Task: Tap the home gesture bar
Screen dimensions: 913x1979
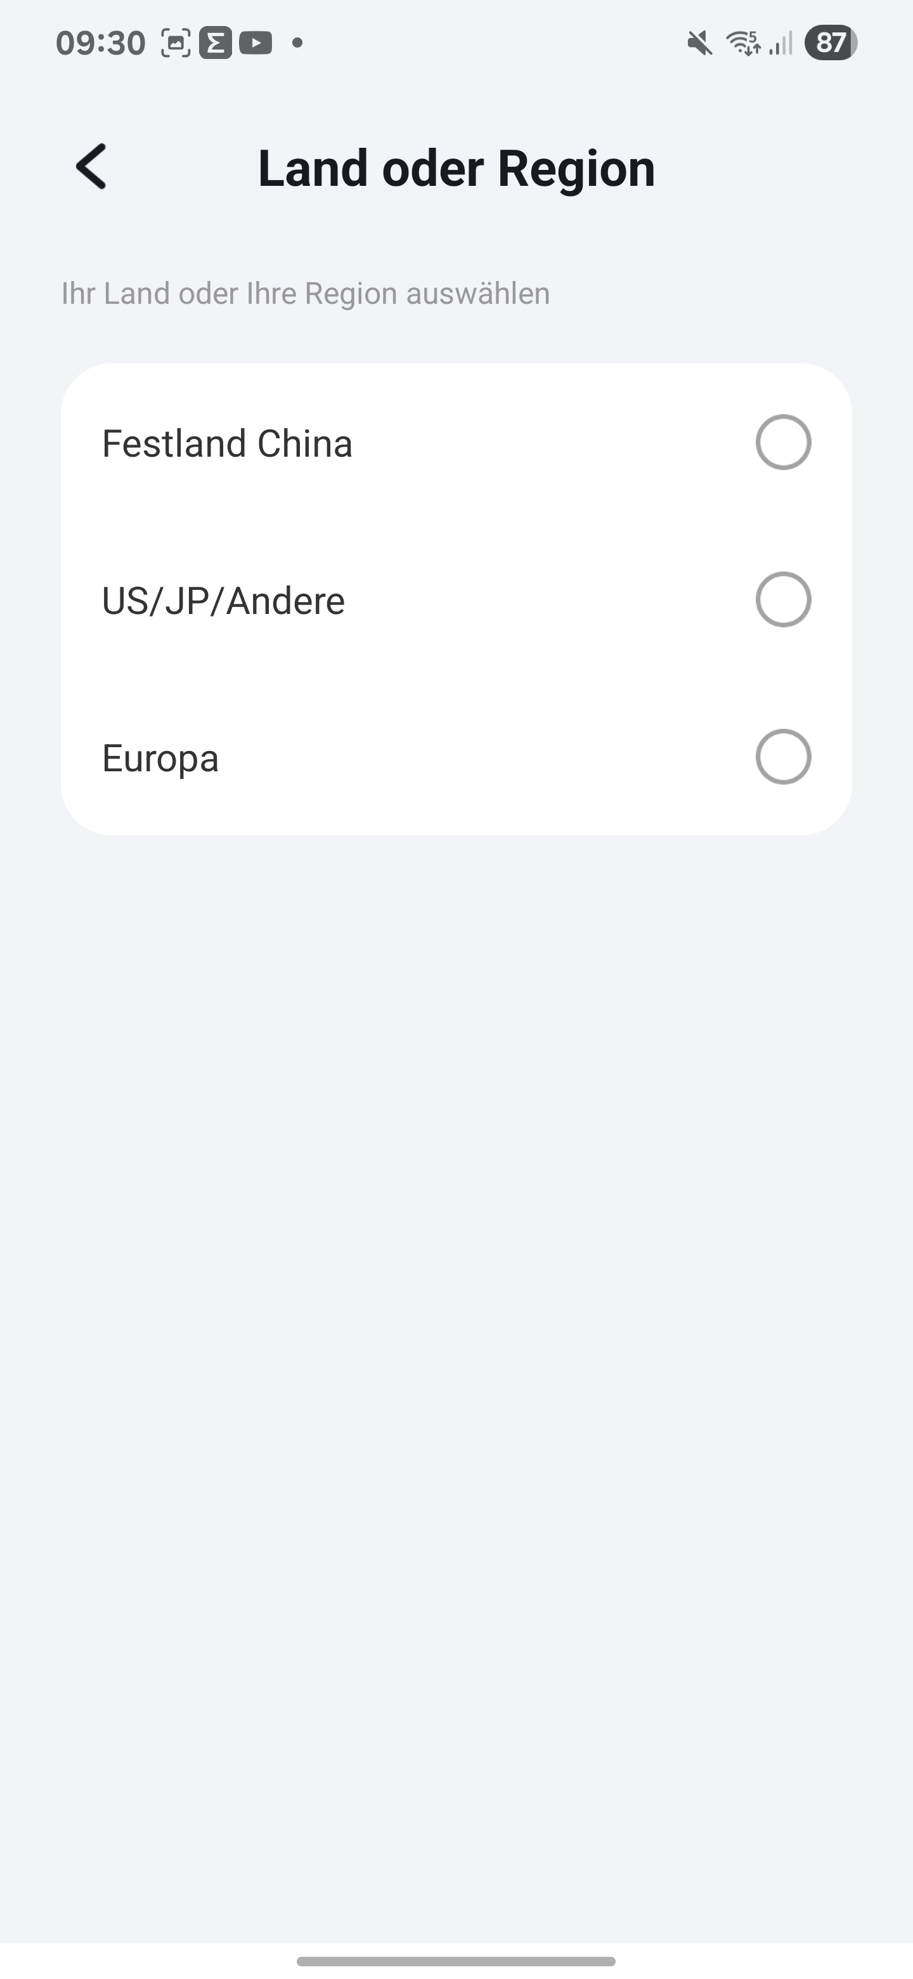Action: tap(456, 1961)
